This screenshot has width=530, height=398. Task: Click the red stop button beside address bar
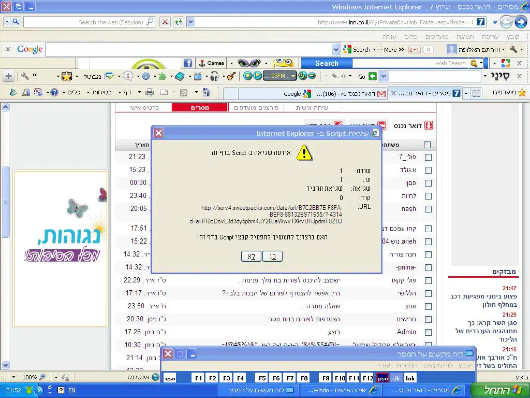pos(165,22)
